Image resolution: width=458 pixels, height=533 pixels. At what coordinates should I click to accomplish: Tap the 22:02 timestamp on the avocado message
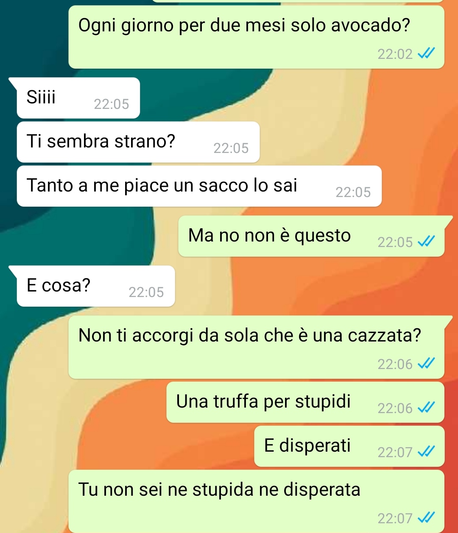395,54
